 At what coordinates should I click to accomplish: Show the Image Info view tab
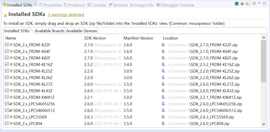tap(142, 5)
